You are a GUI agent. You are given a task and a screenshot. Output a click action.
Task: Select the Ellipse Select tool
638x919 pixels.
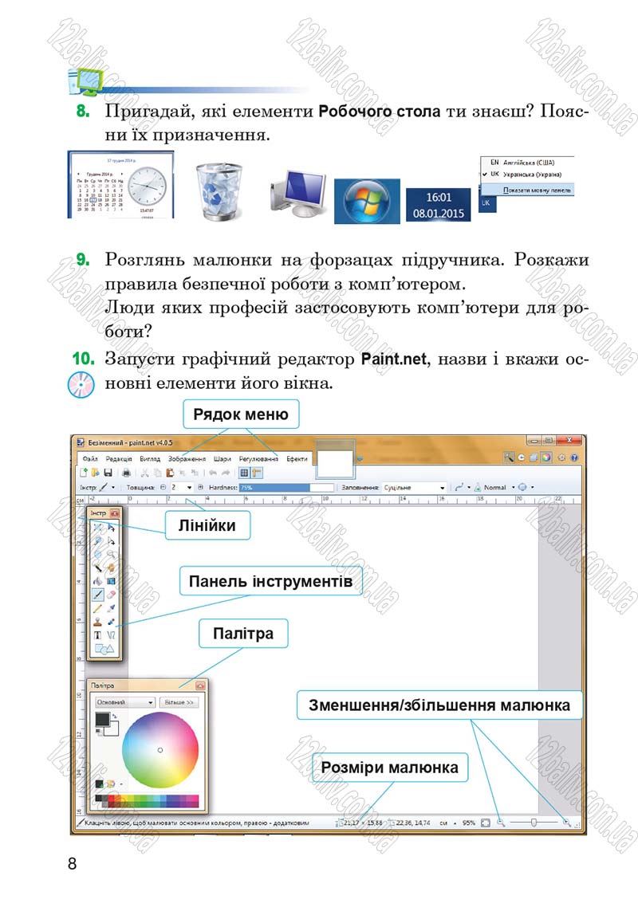click(x=97, y=553)
